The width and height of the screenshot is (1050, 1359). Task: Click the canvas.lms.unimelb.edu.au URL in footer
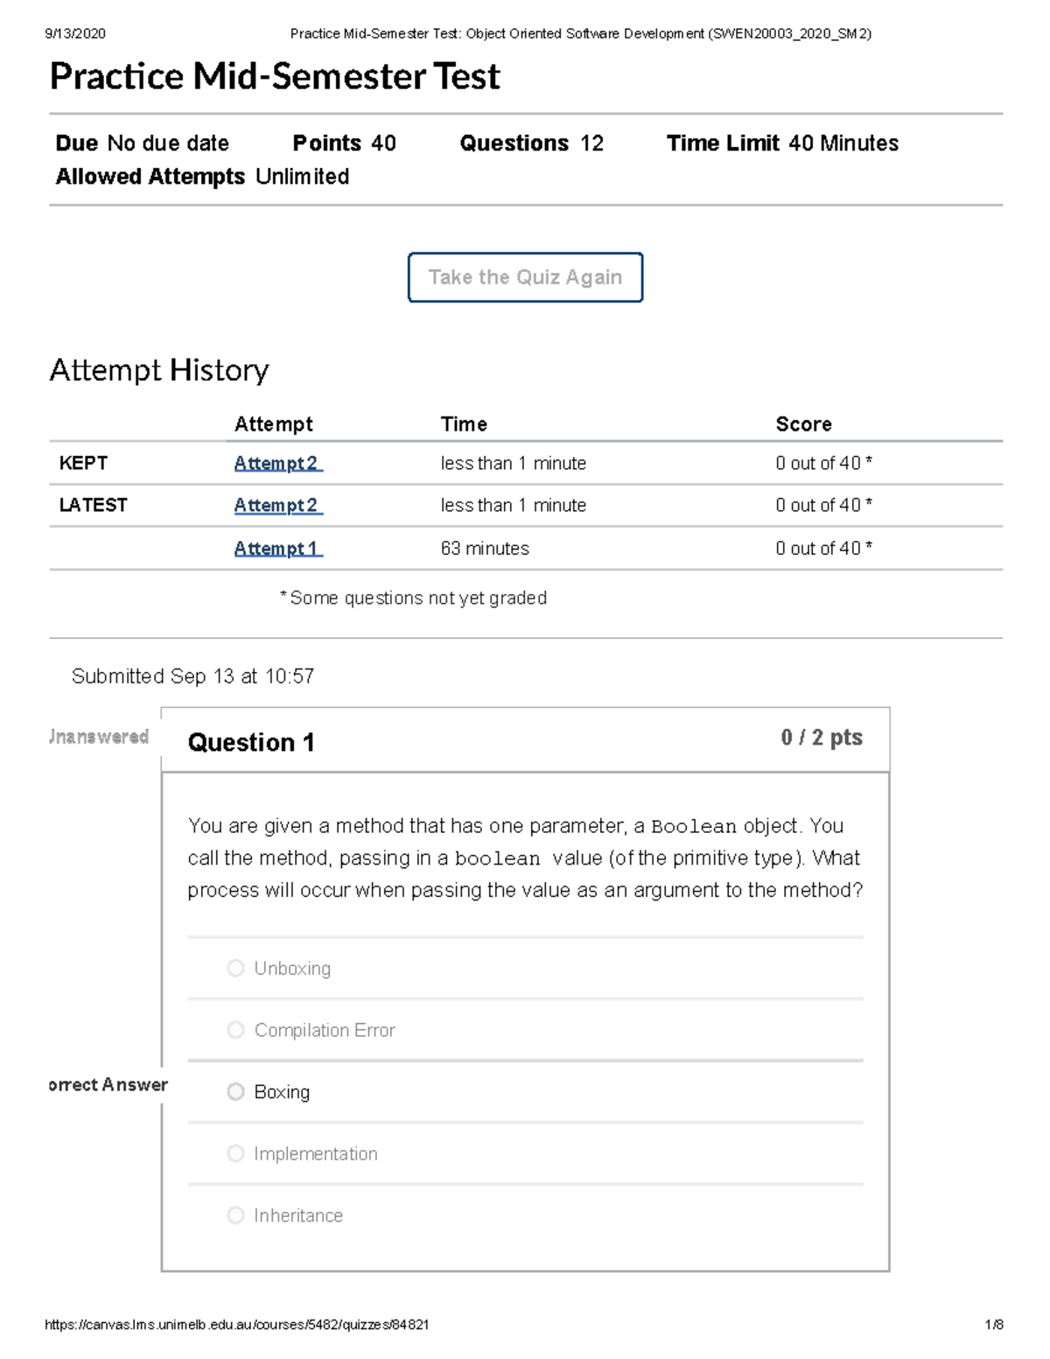pyautogui.click(x=236, y=1325)
